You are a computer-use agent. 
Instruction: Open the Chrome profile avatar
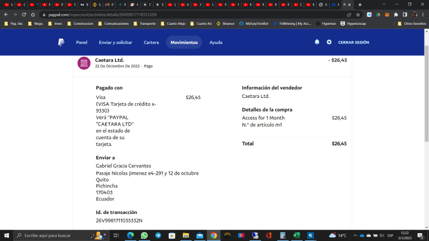[414, 15]
